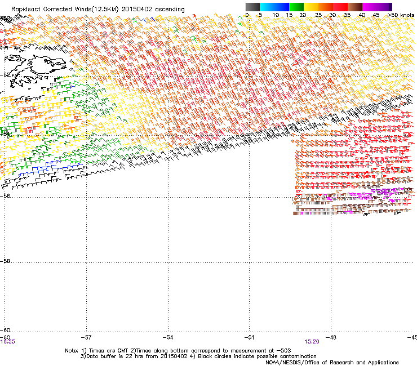This screenshot has height=366, width=417.
Task: Click the latitude label '-58'
Action: tap(5, 261)
